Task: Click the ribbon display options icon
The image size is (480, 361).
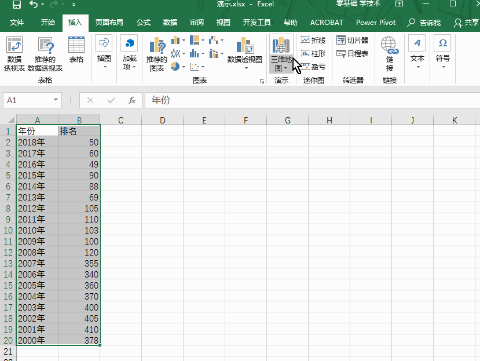Action: 399,4
